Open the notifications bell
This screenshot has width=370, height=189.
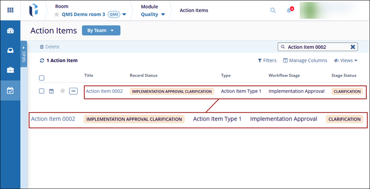290,10
